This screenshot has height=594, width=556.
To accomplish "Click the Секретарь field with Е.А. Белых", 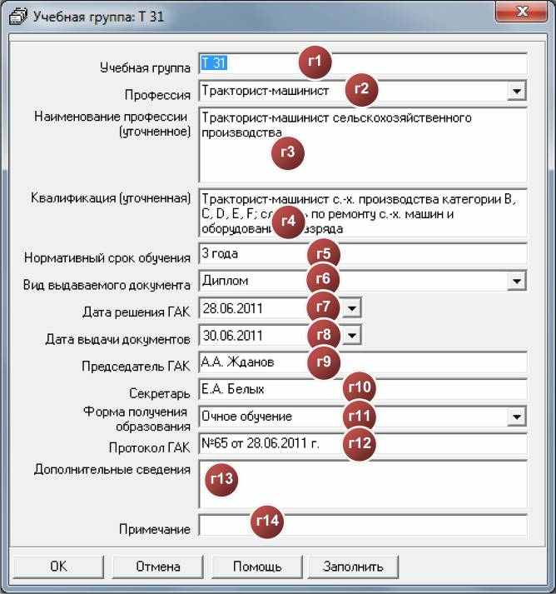I will tap(363, 389).
